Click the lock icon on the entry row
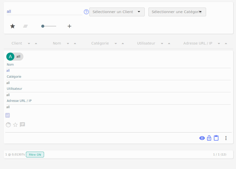The image size is (236, 169). tap(209, 138)
